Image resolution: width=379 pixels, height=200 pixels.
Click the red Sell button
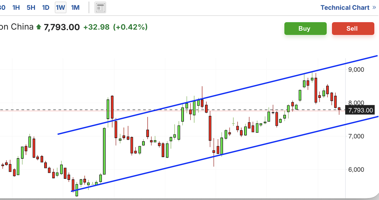click(353, 28)
